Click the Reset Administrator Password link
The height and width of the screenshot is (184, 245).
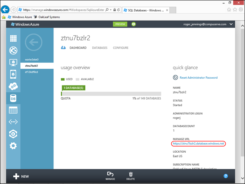coord(198,78)
